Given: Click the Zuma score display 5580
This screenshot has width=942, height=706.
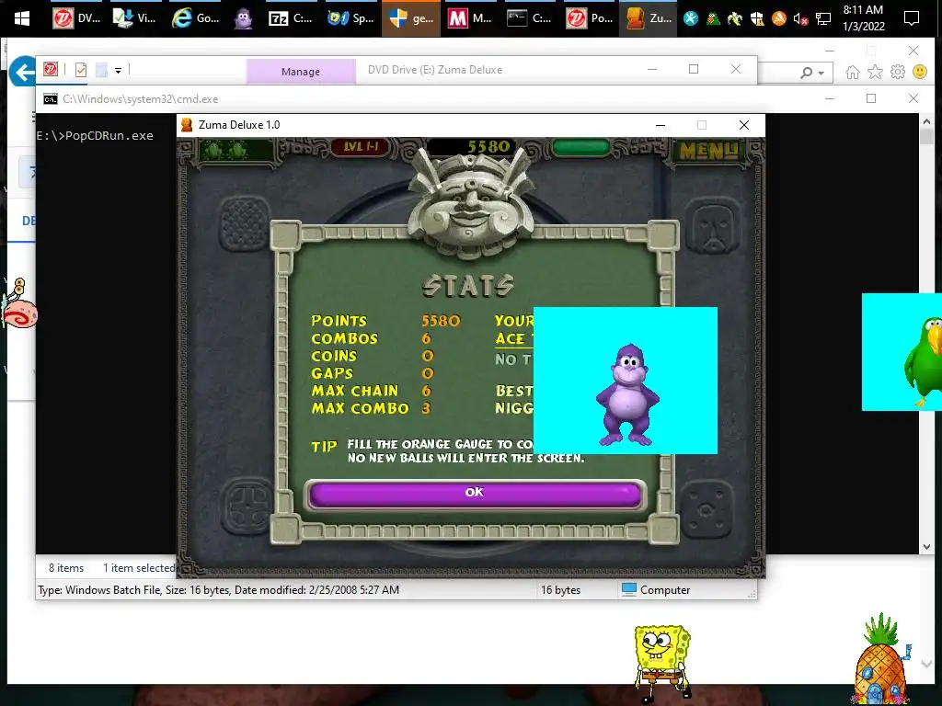Looking at the screenshot, I should coord(488,146).
